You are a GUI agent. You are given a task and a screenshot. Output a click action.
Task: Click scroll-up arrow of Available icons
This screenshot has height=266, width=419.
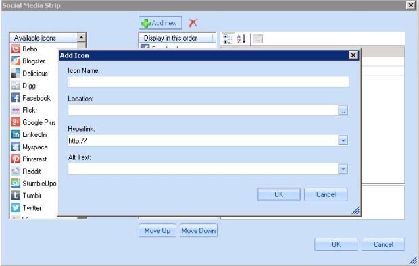(x=82, y=37)
